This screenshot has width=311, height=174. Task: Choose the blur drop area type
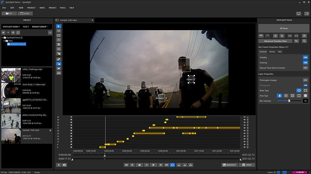[x=280, y=96]
